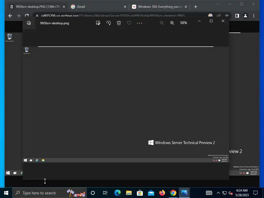Zoom in using the magnifier plus icon

(172, 23)
